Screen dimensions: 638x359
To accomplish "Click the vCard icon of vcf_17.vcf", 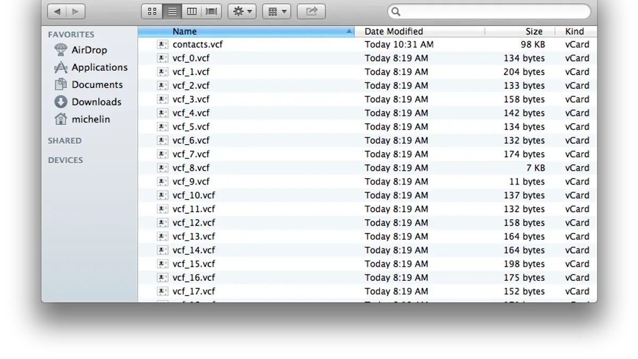I will [163, 291].
